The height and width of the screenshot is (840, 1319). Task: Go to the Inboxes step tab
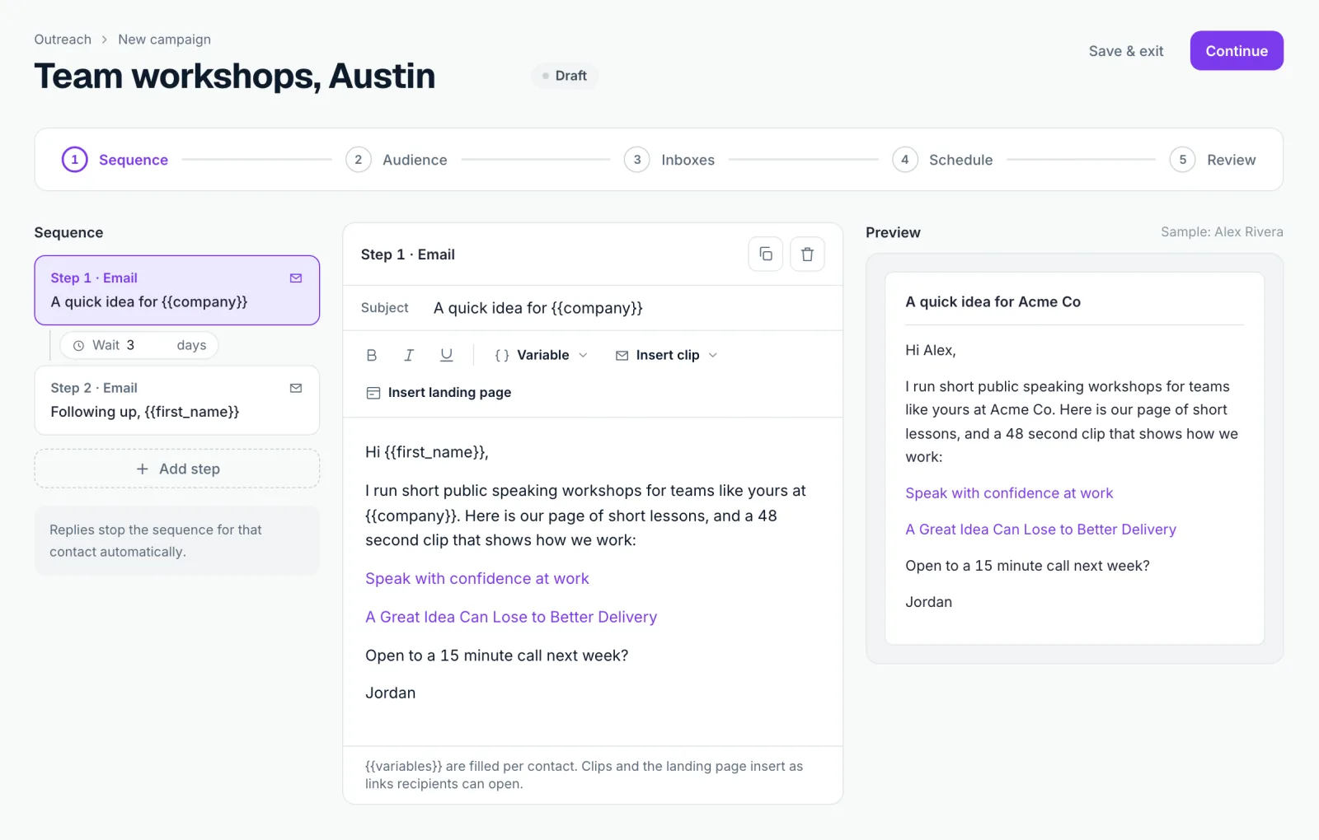tap(669, 160)
